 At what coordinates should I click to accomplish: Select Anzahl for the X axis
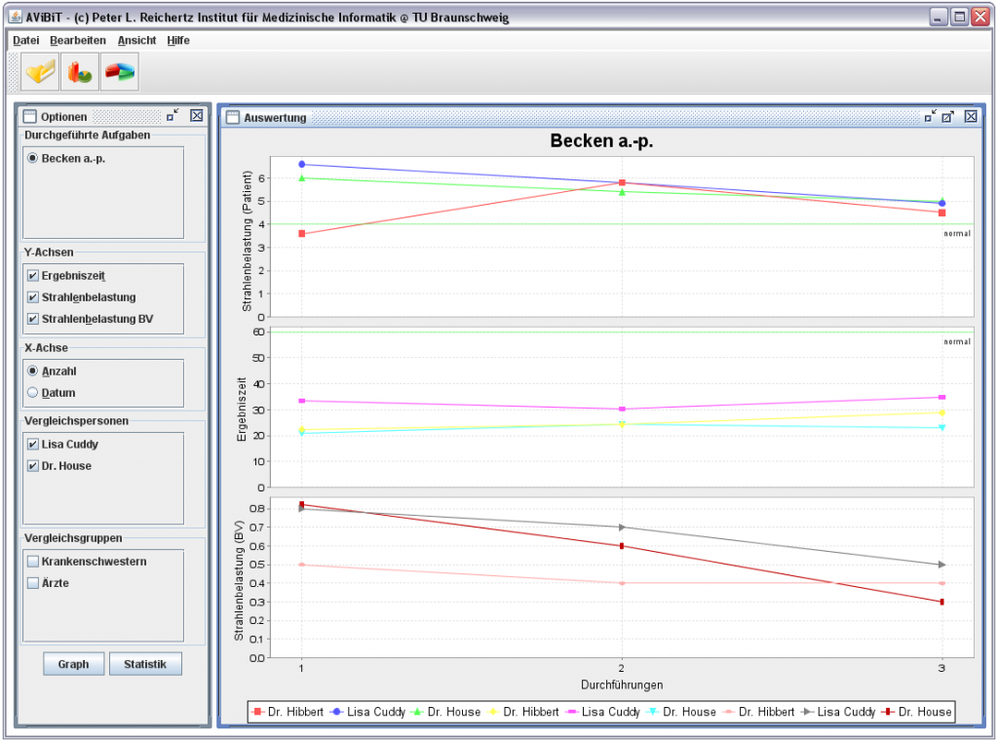pos(32,371)
